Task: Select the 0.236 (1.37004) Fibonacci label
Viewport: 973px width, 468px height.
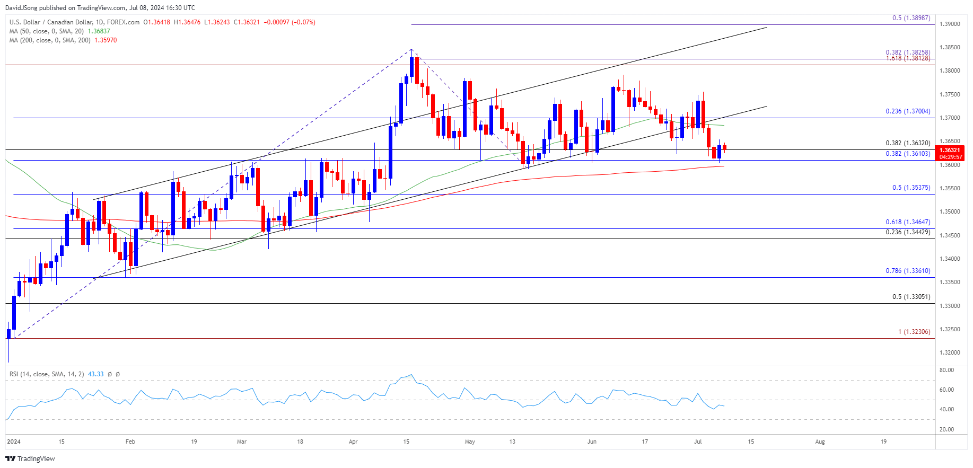Action: (x=908, y=111)
